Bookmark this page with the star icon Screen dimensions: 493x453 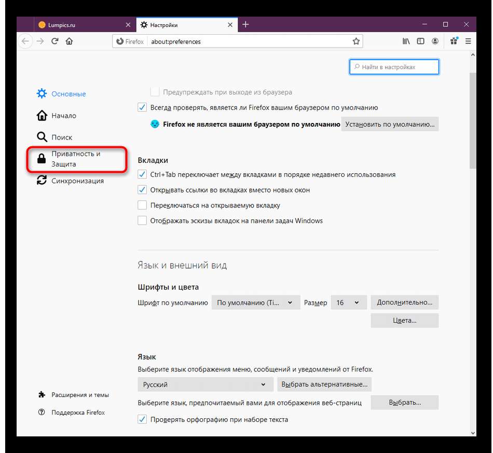(x=356, y=41)
